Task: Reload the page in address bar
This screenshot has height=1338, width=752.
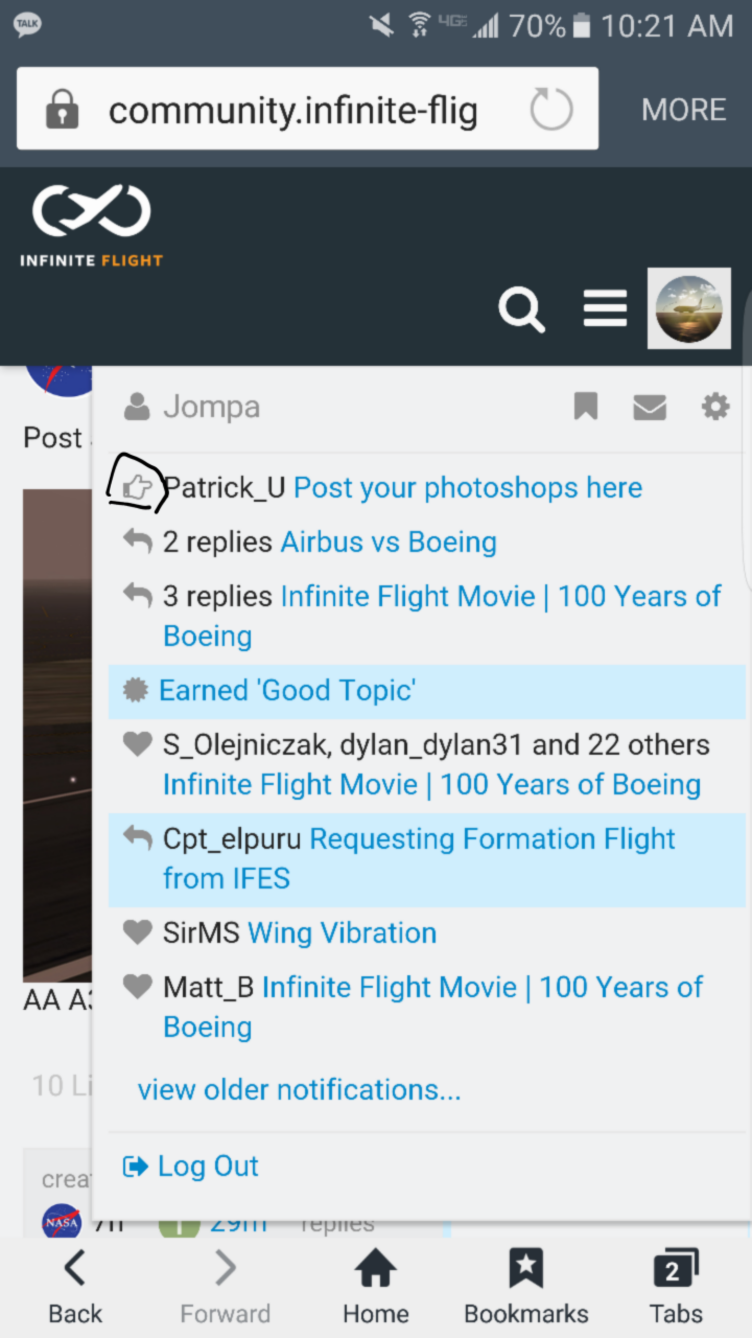Action: click(x=551, y=109)
